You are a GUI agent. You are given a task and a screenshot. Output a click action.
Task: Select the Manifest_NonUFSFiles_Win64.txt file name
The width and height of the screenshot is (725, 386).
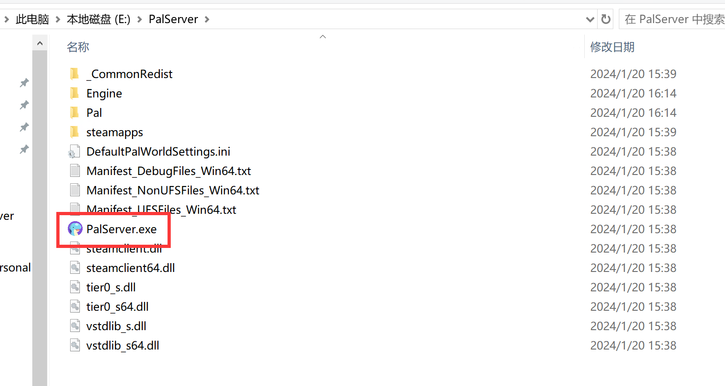[173, 190]
